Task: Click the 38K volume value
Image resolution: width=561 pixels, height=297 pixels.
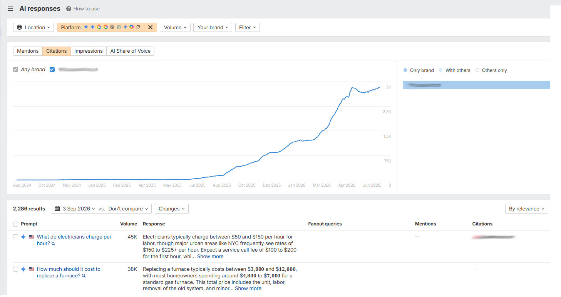Action: click(x=132, y=269)
